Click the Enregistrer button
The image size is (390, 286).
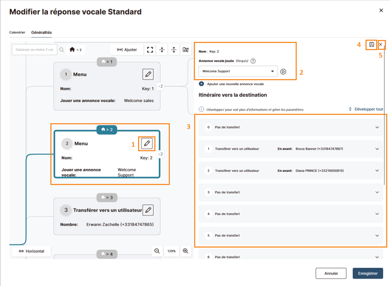click(368, 273)
